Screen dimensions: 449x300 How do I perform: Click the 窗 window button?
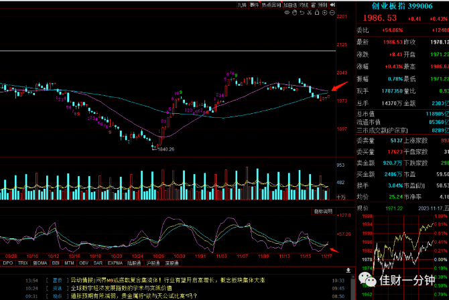[313, 5]
